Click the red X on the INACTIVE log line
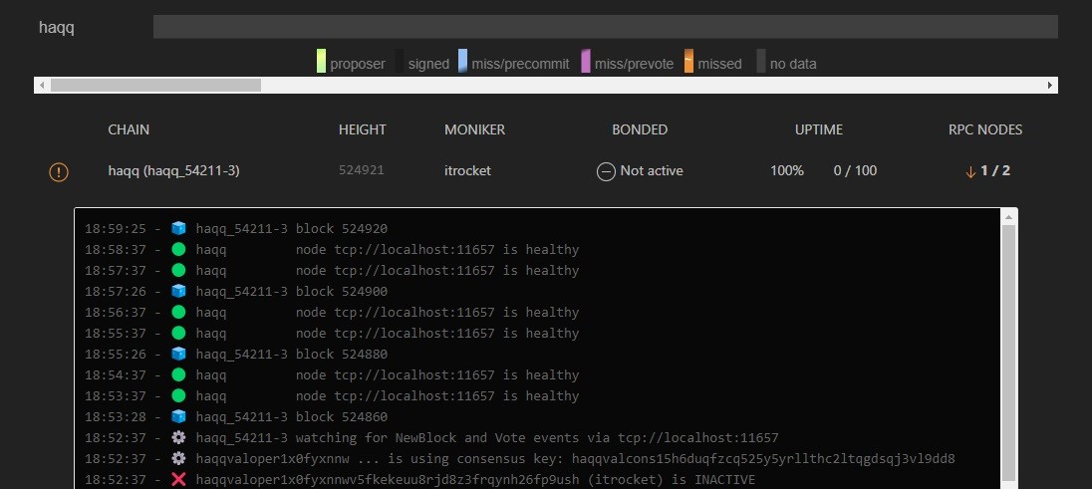The width and height of the screenshot is (1092, 489). tap(178, 479)
